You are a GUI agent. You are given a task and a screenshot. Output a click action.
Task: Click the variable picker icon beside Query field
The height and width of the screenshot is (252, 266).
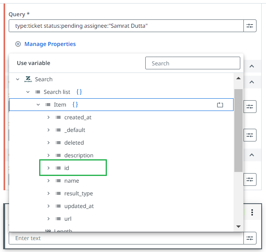click(249, 26)
